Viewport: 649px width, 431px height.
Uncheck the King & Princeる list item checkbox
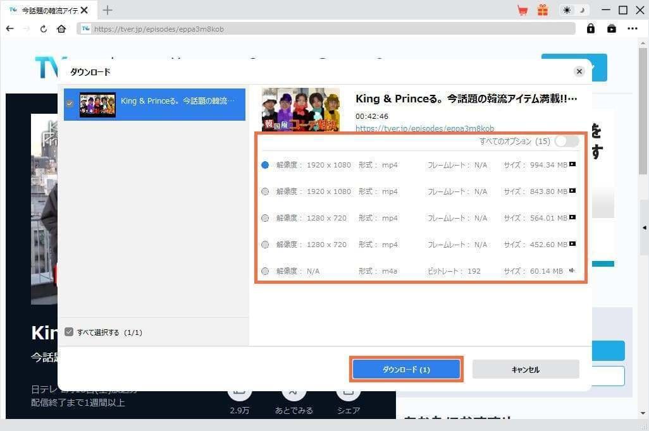tap(70, 104)
